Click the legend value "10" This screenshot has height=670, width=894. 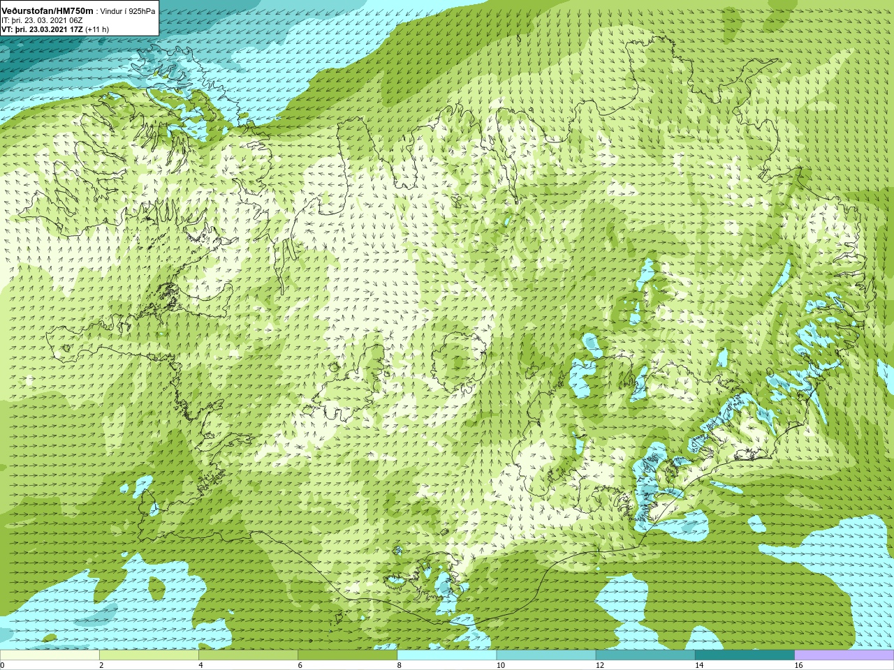tap(501, 665)
